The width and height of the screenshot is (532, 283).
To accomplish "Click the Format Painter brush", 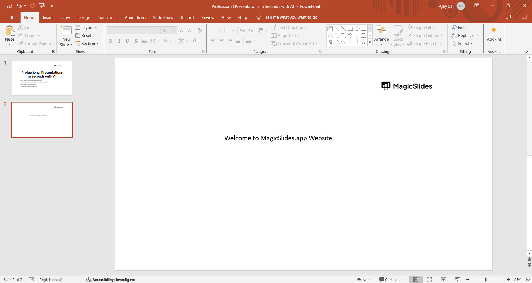I will pyautogui.click(x=20, y=43).
